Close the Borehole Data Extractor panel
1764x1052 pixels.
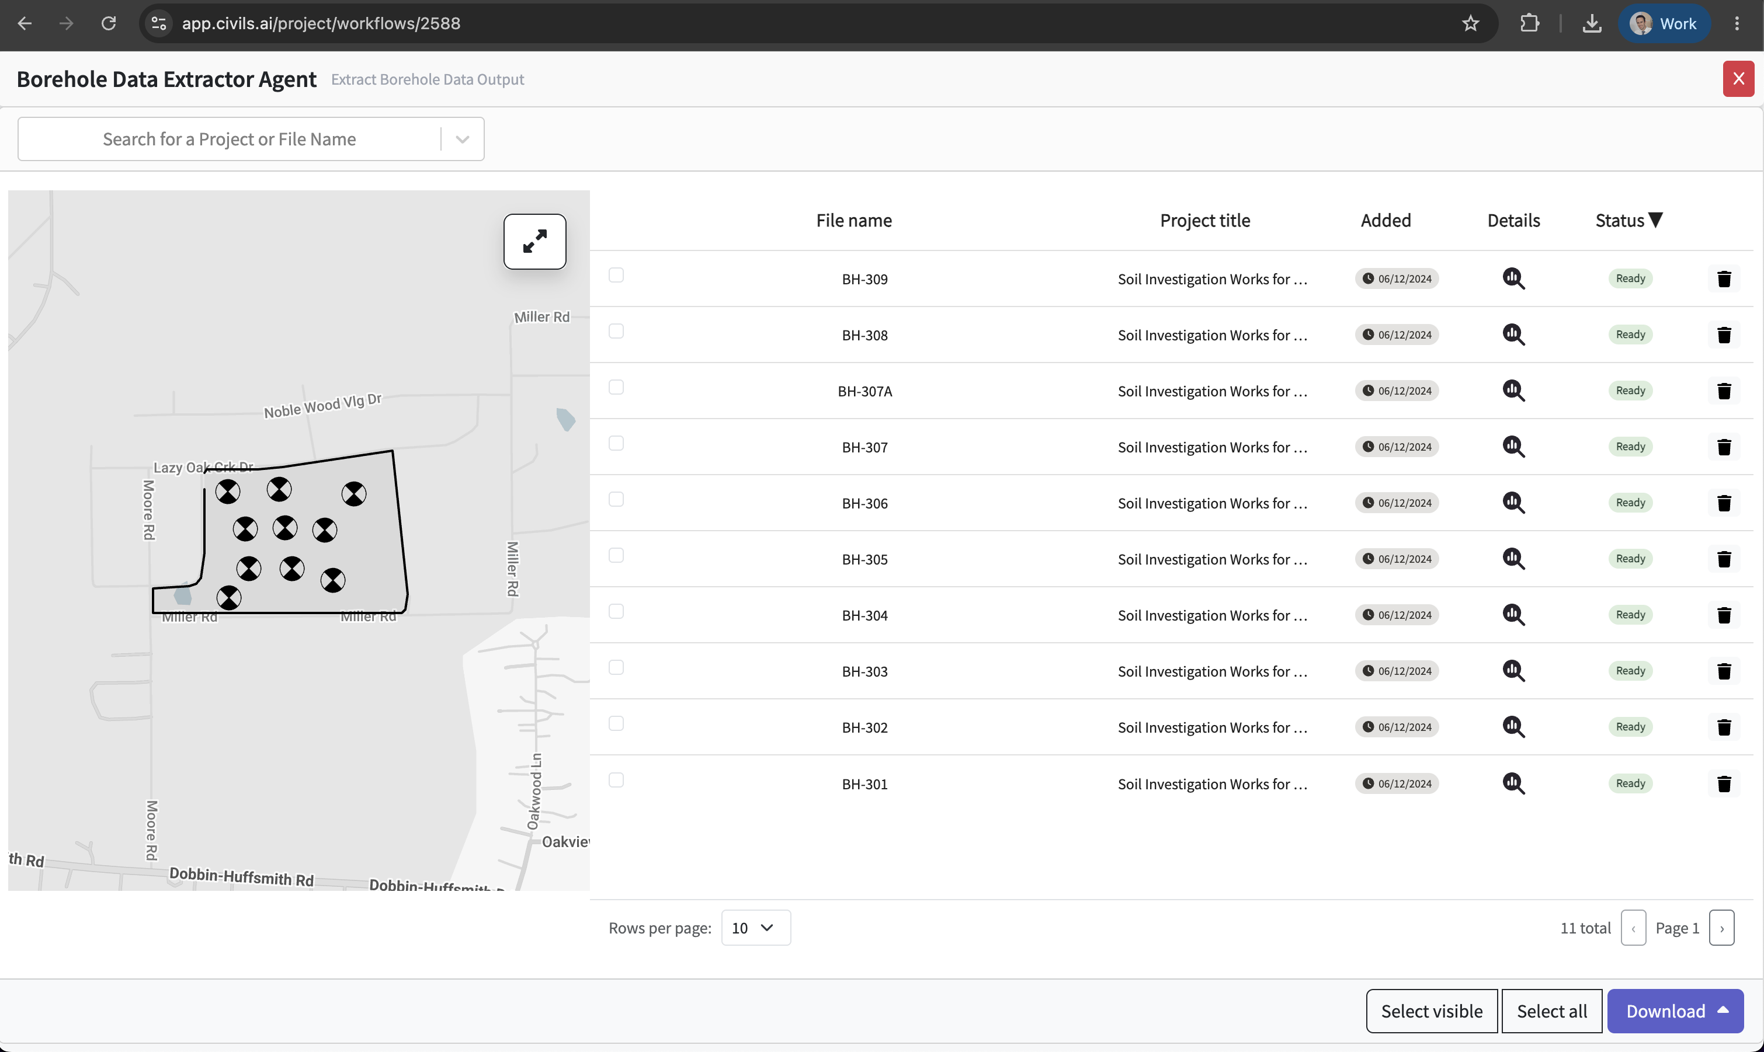1738,79
